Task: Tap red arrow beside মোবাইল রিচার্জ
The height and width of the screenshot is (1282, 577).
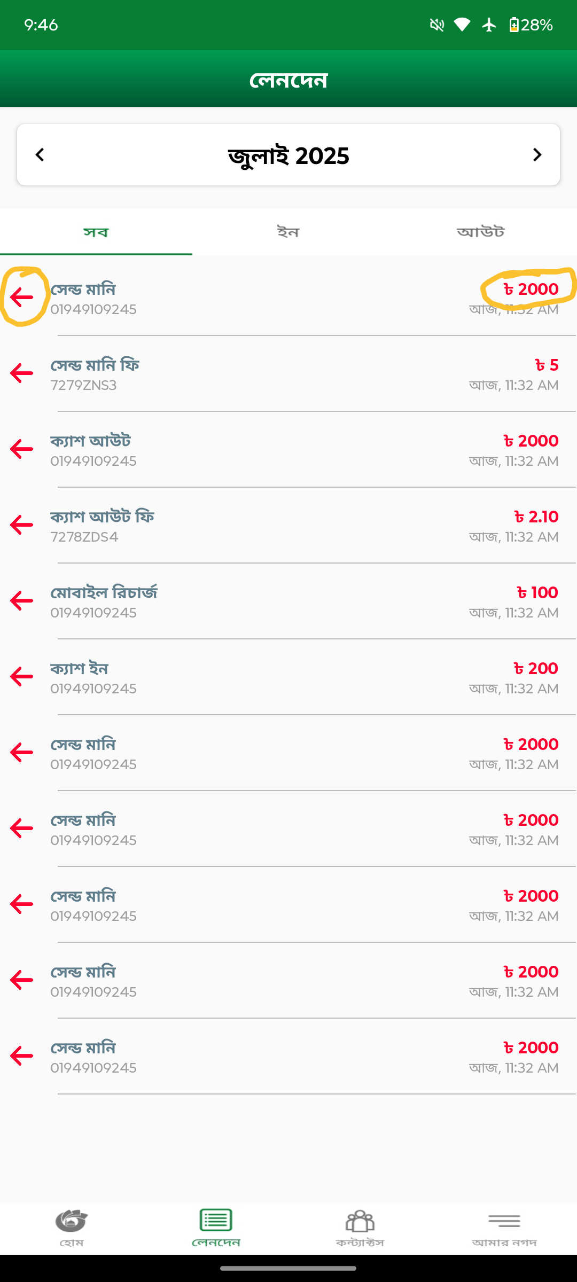Action: point(22,601)
